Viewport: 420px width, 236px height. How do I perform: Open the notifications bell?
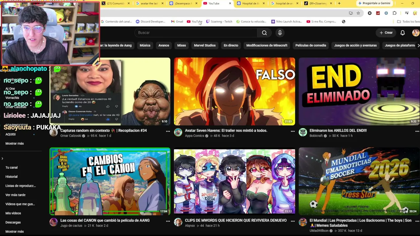pyautogui.click(x=403, y=33)
